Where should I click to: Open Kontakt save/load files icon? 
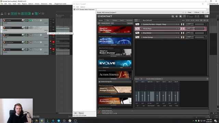(172, 16)
